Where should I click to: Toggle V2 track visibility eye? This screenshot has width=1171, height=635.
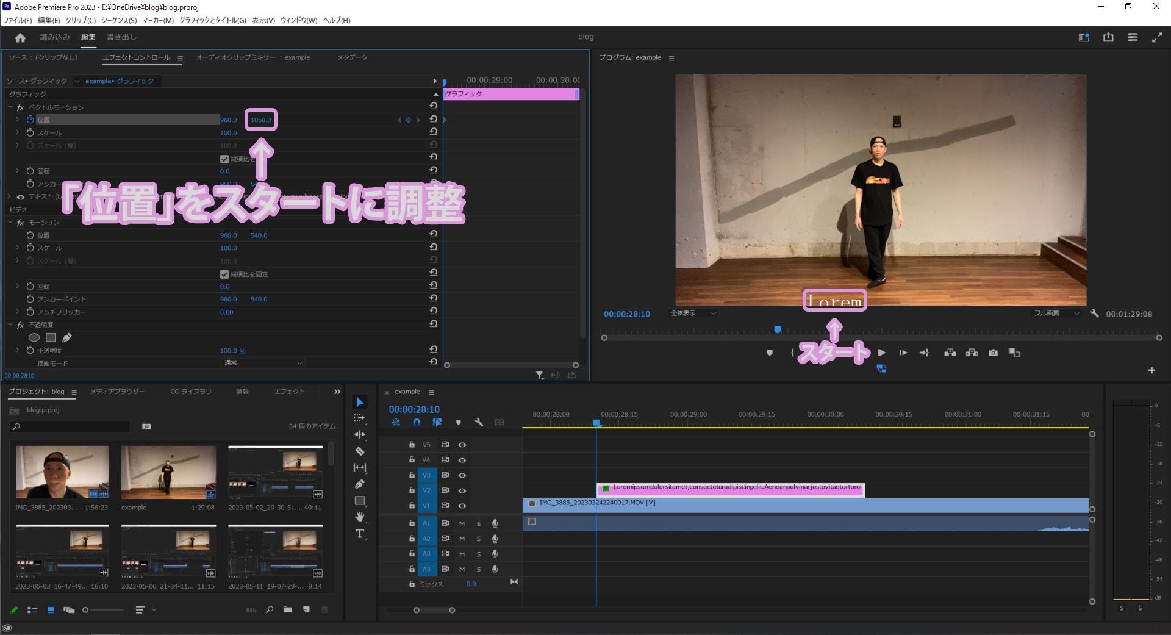462,490
